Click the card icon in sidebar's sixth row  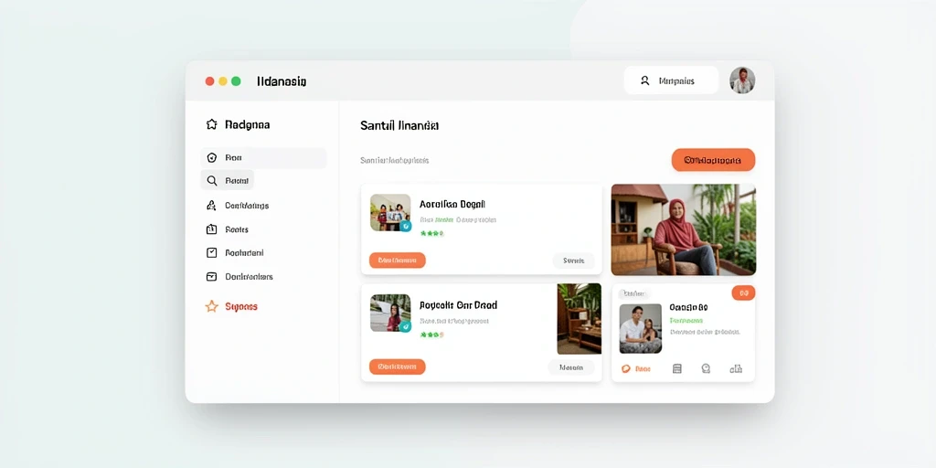211,276
